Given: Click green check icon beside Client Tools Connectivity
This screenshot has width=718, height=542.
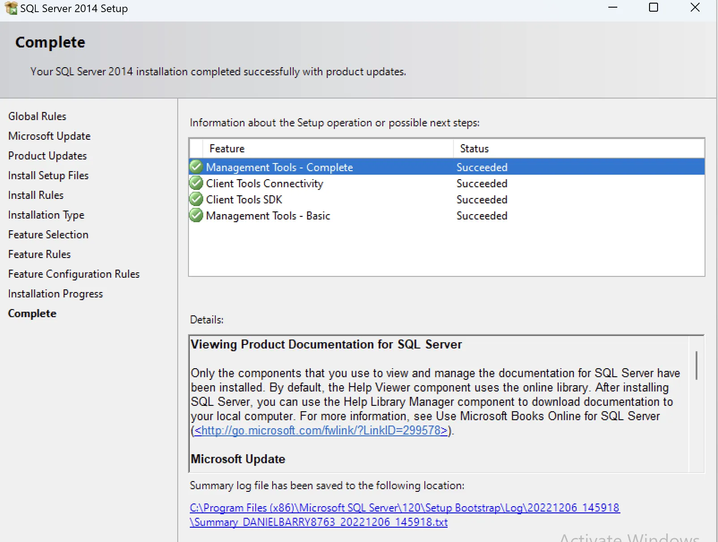Looking at the screenshot, I should pos(196,183).
